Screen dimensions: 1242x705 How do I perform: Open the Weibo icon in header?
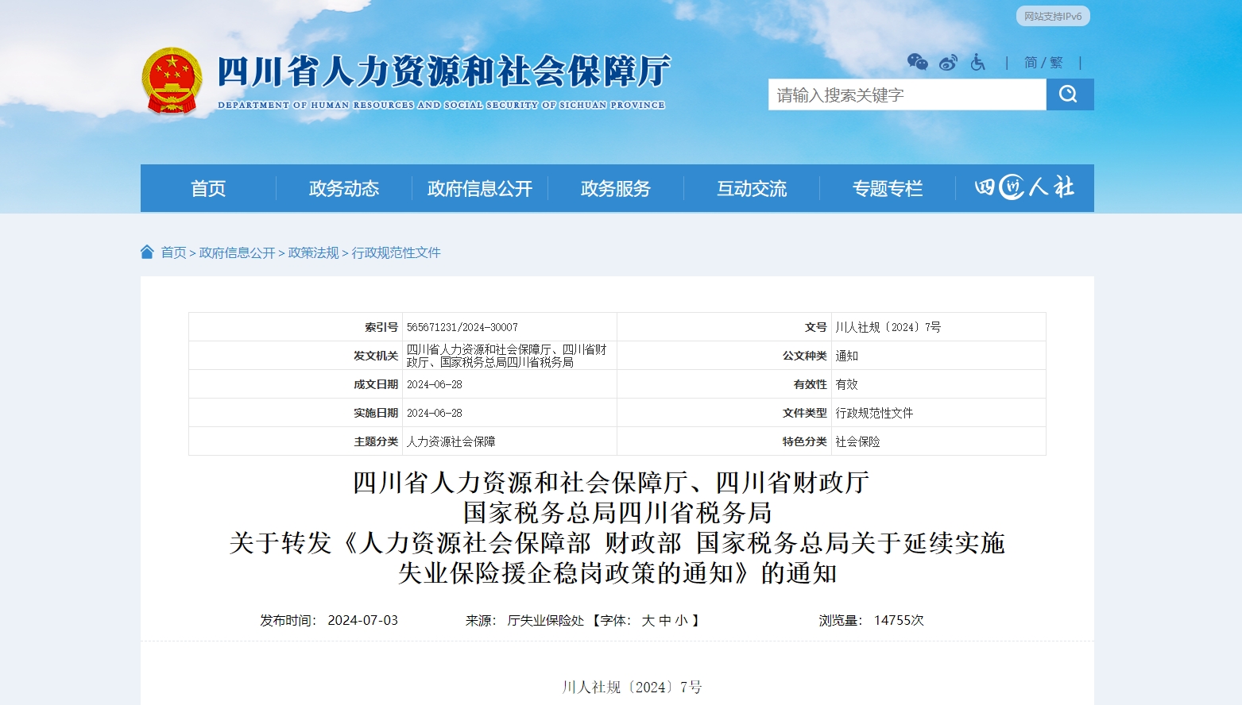tap(948, 63)
